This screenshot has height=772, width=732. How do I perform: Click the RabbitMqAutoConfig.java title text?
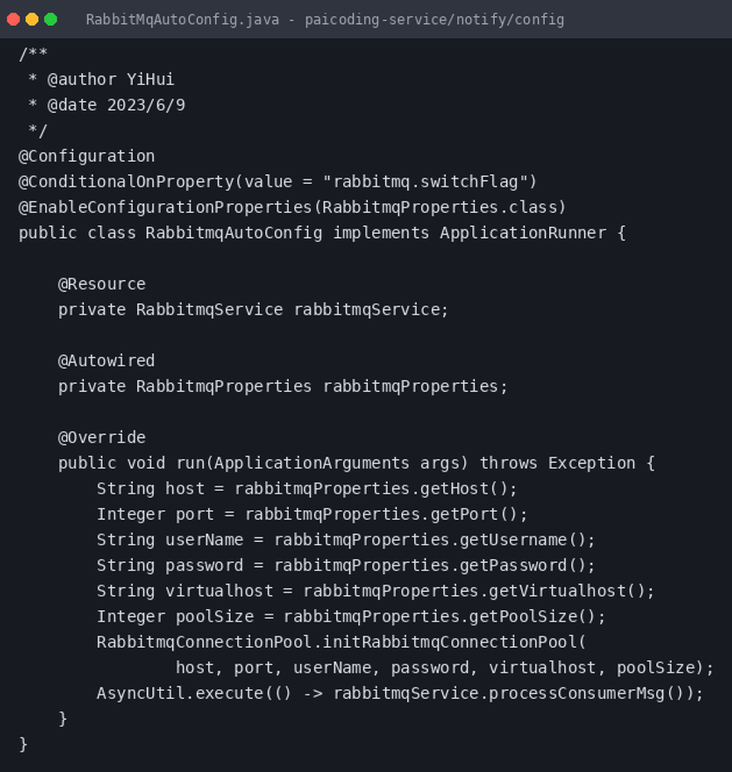coord(183,20)
